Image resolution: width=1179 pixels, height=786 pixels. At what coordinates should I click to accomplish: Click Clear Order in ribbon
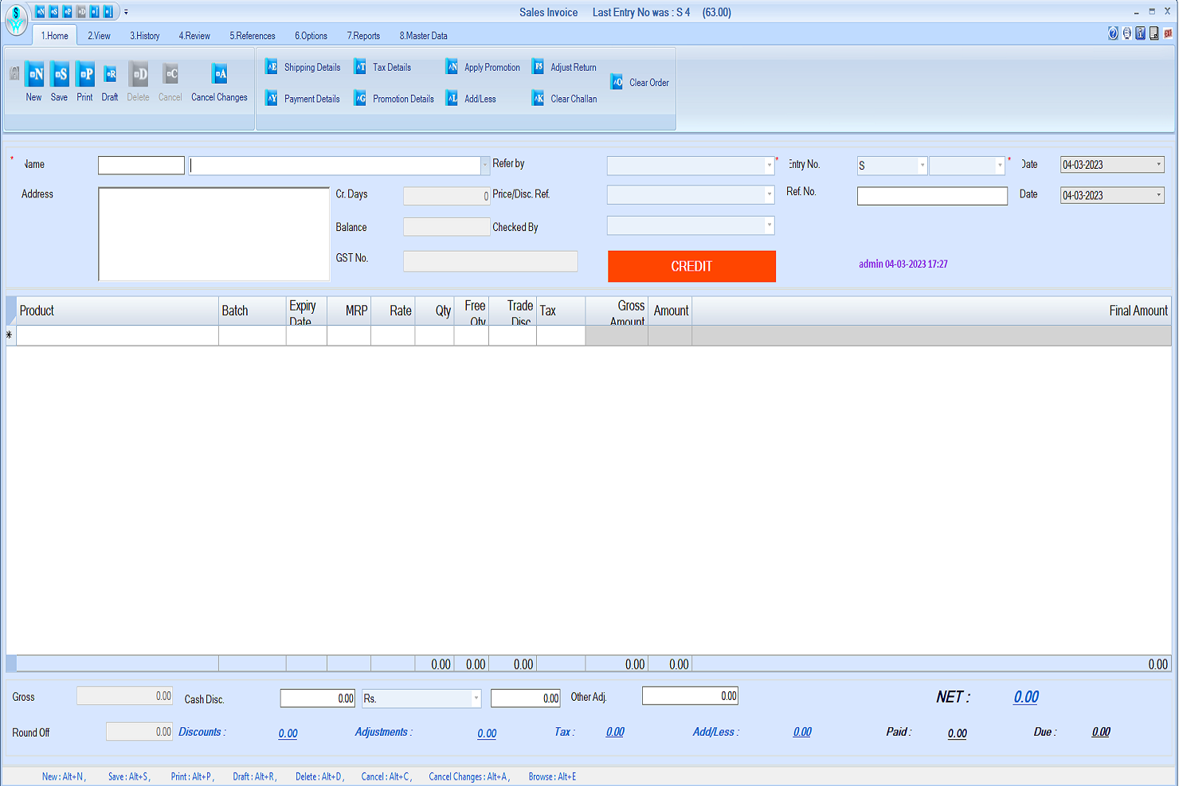648,83
